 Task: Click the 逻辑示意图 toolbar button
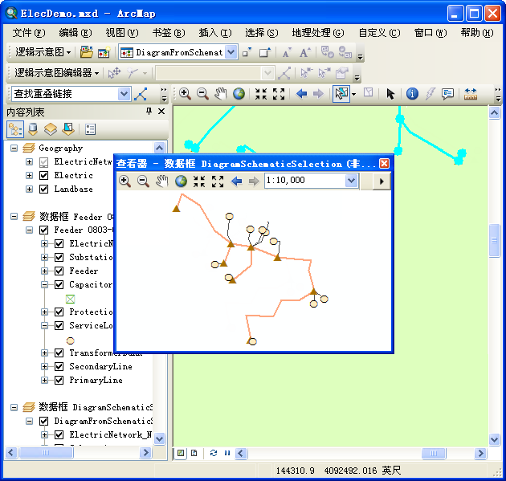[x=43, y=52]
